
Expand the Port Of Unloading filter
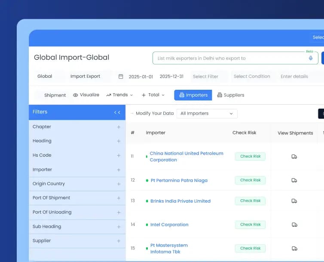[x=119, y=213]
